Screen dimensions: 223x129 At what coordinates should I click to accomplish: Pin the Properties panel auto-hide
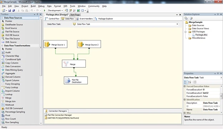pos(218,73)
